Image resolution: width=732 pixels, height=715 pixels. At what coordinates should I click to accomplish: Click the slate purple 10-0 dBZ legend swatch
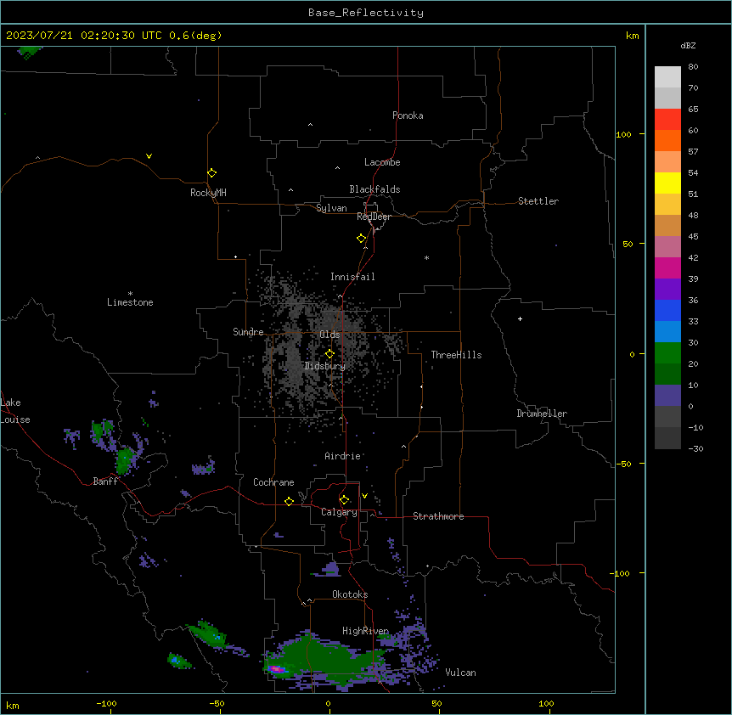pos(667,396)
